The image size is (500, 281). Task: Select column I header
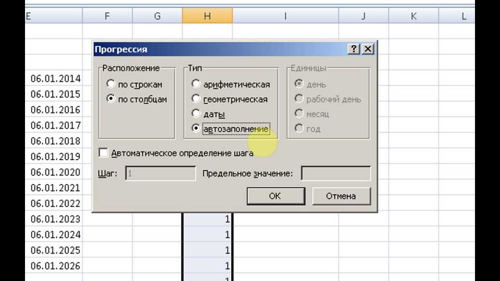pyautogui.click(x=286, y=16)
